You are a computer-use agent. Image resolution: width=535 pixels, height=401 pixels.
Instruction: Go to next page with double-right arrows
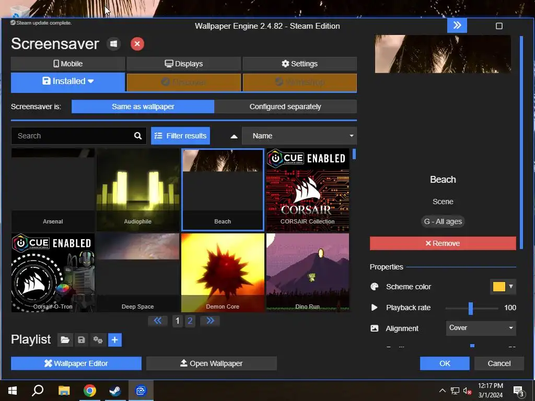(x=210, y=321)
